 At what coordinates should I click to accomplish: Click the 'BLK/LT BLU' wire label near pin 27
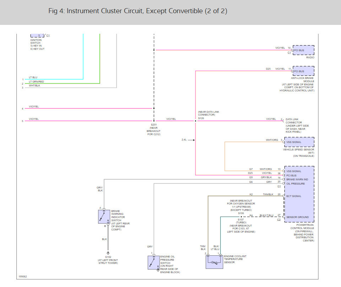pos(266,216)
